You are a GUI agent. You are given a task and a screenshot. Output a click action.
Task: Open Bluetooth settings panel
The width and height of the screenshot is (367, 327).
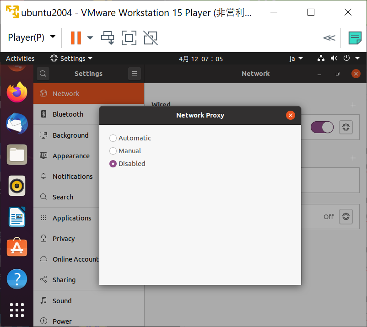[66, 114]
